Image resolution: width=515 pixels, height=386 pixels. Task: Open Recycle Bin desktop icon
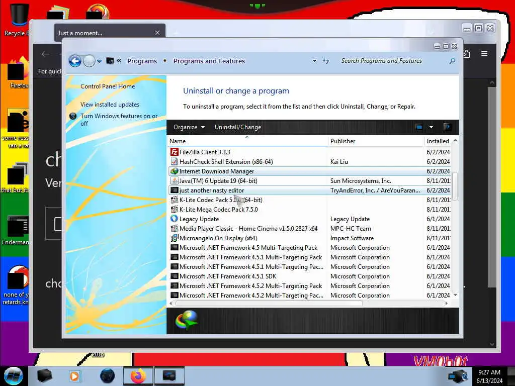(19, 19)
